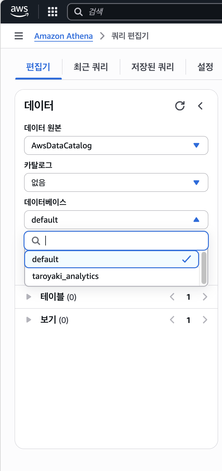The image size is (222, 471).
Task: Expand the 테이블 section
Action: click(29, 297)
